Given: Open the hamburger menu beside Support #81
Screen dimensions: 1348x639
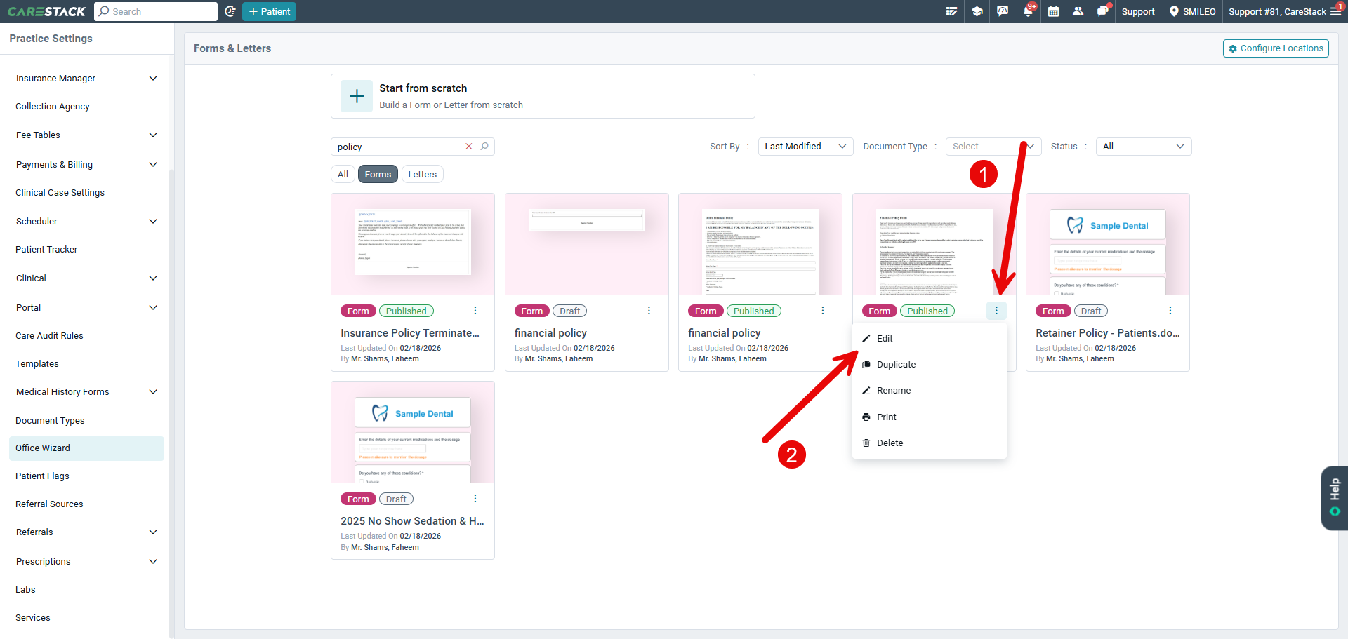Looking at the screenshot, I should tap(1335, 11).
